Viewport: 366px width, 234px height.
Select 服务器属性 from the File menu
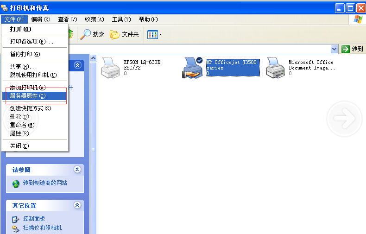(28, 96)
